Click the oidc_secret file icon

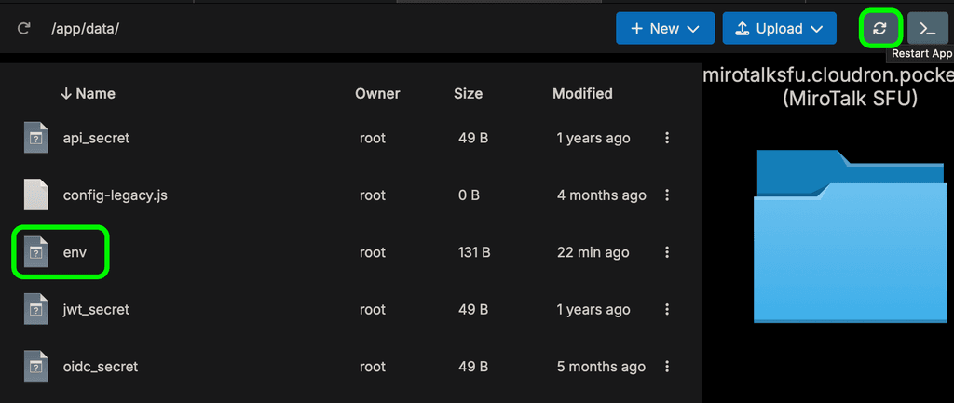click(x=35, y=367)
